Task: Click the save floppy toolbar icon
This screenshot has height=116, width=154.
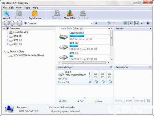Action: [136, 23]
